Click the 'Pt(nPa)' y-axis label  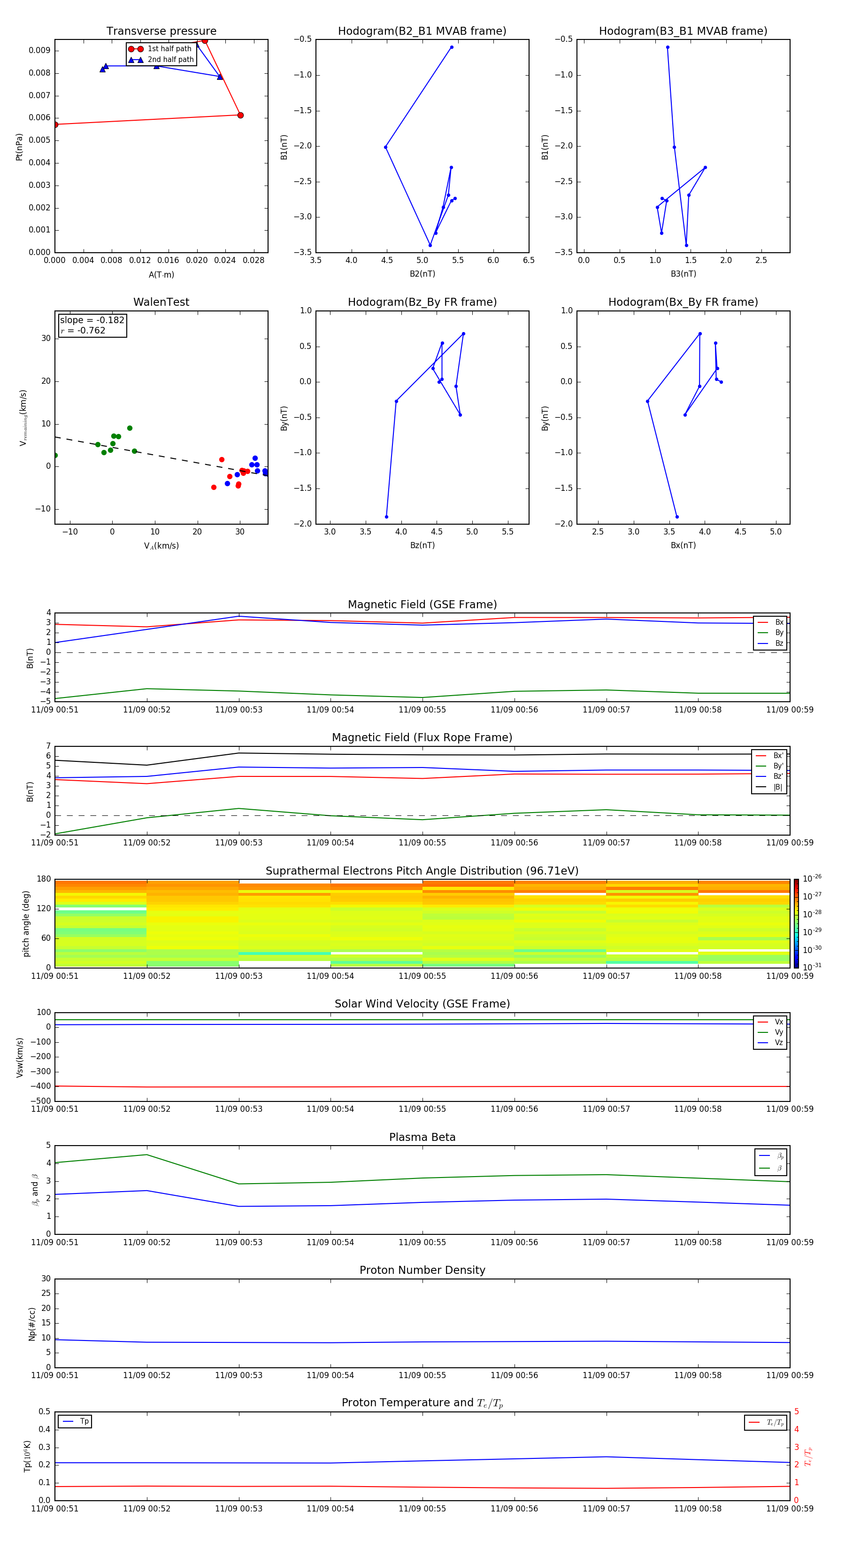point(19,146)
